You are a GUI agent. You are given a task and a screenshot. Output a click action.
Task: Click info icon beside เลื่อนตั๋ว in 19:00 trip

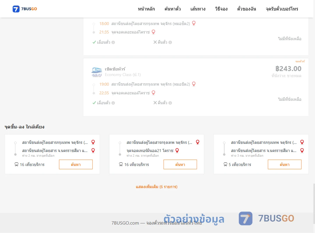pyautogui.click(x=113, y=103)
